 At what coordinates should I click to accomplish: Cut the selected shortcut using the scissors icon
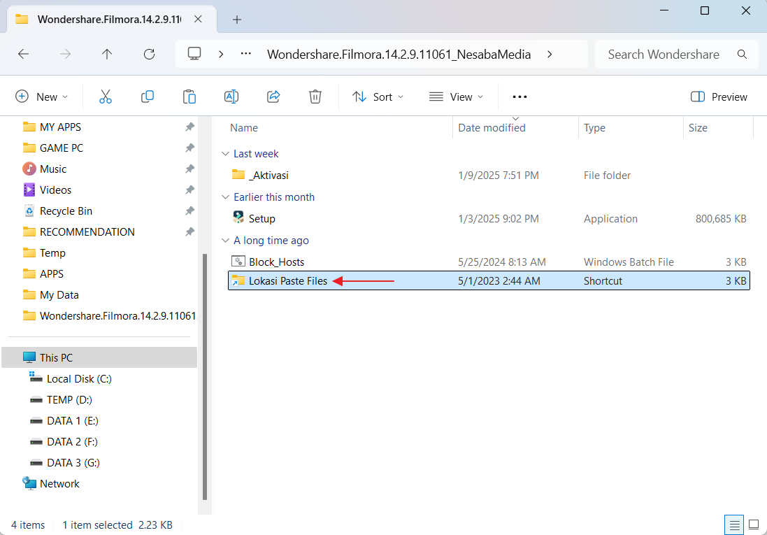106,97
